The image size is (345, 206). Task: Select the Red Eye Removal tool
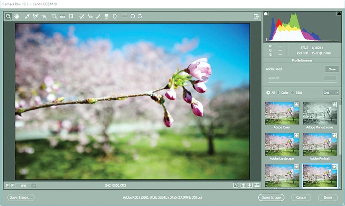[90, 16]
